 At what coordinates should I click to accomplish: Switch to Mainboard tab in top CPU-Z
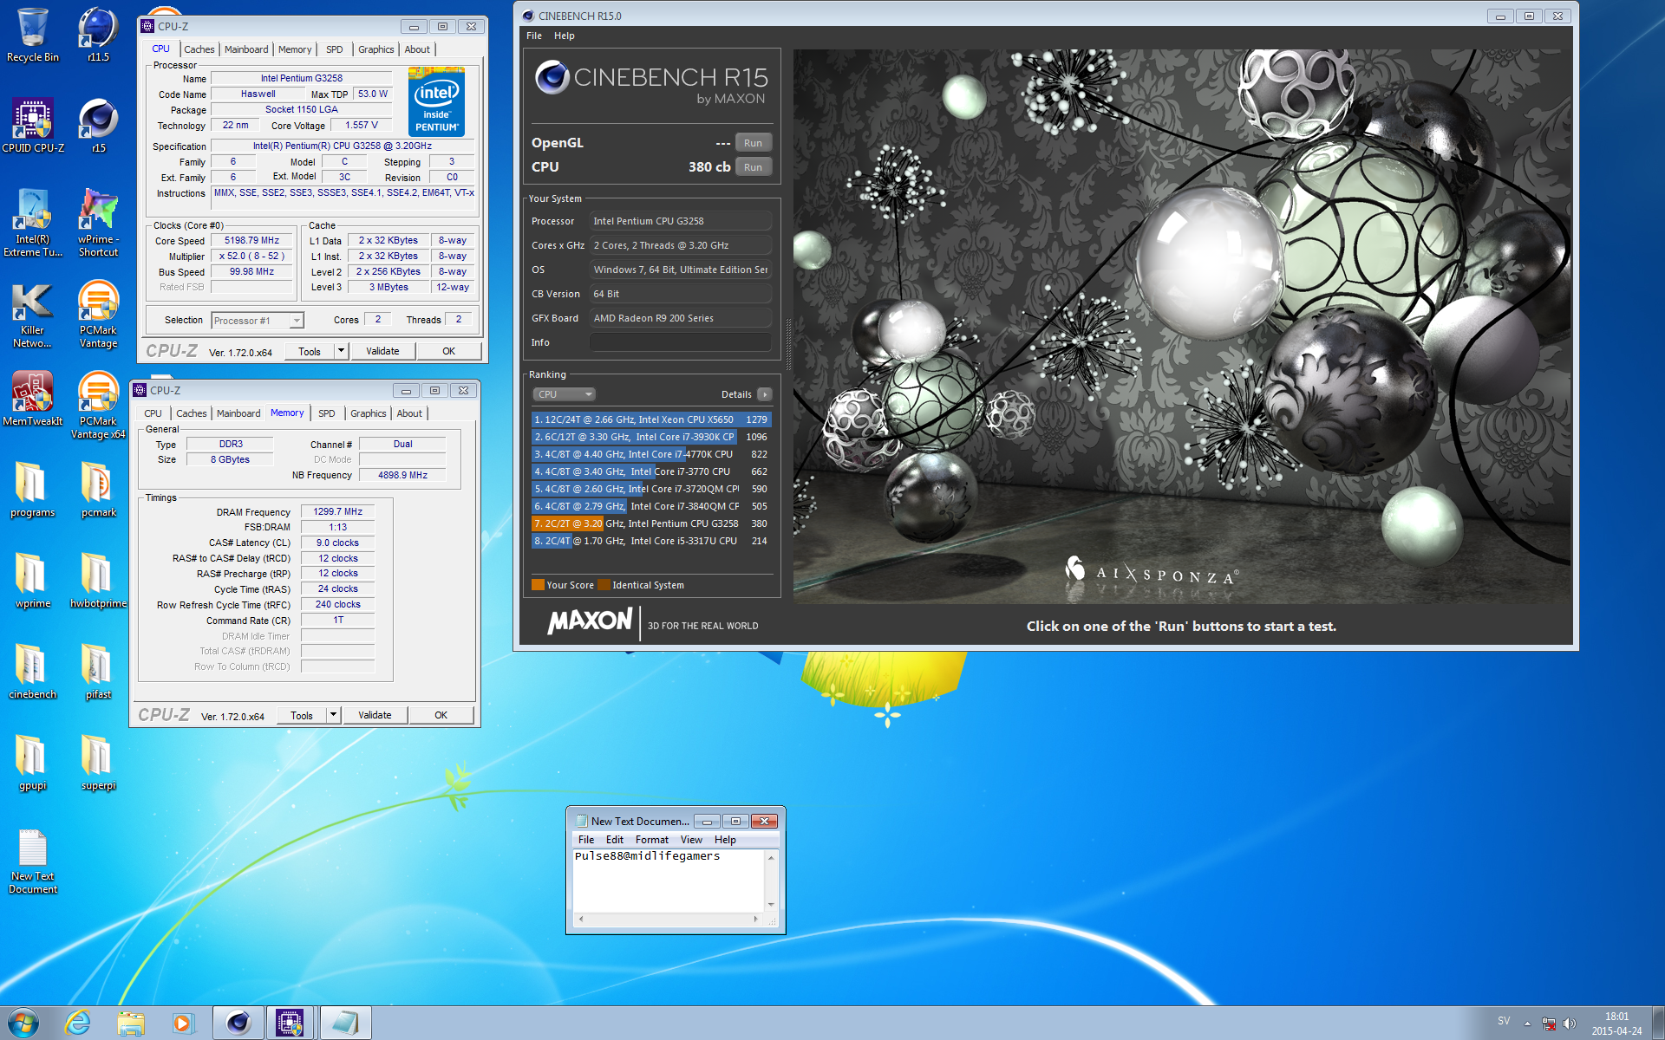click(246, 49)
